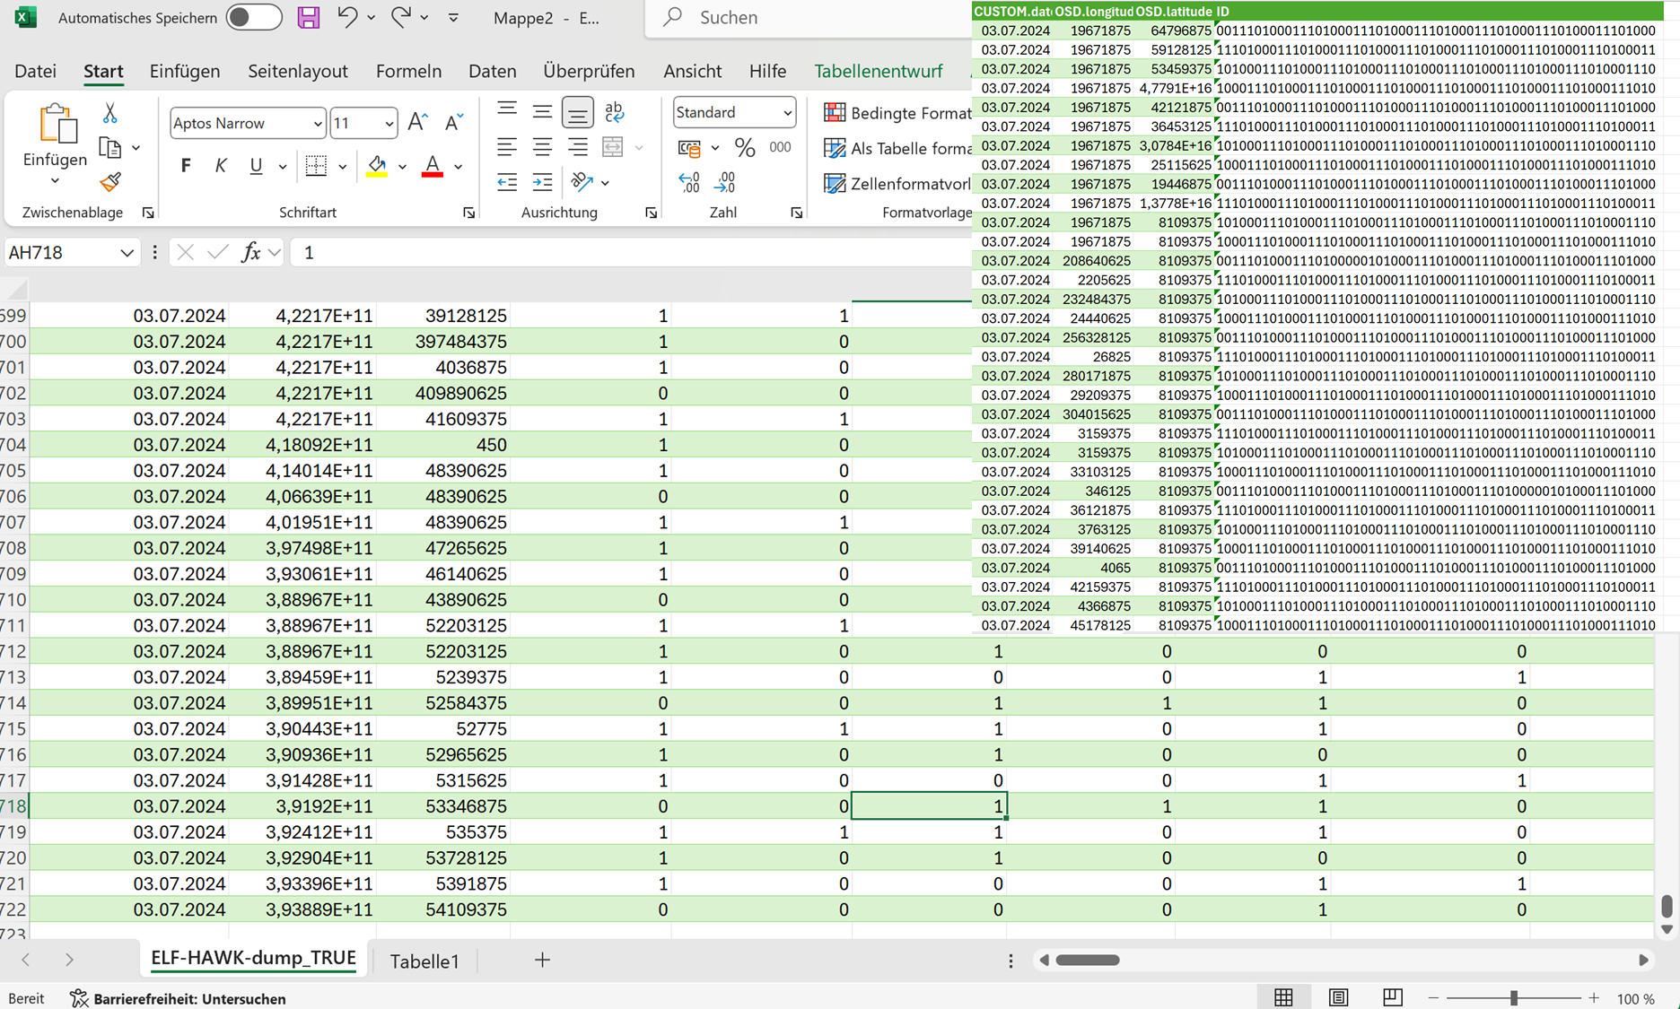Apply yellow fill color bucket
The height and width of the screenshot is (1009, 1680).
(x=377, y=166)
